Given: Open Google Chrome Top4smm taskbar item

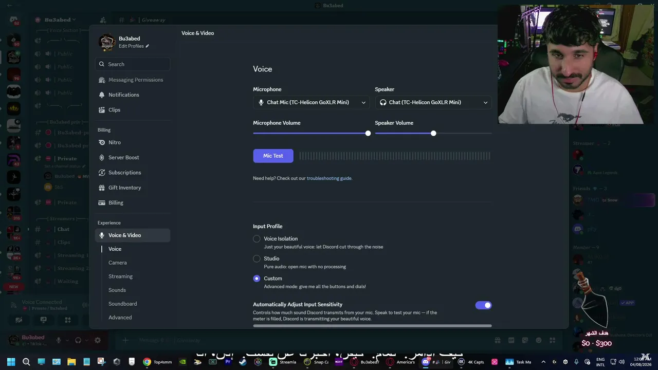Looking at the screenshot, I should (x=157, y=362).
